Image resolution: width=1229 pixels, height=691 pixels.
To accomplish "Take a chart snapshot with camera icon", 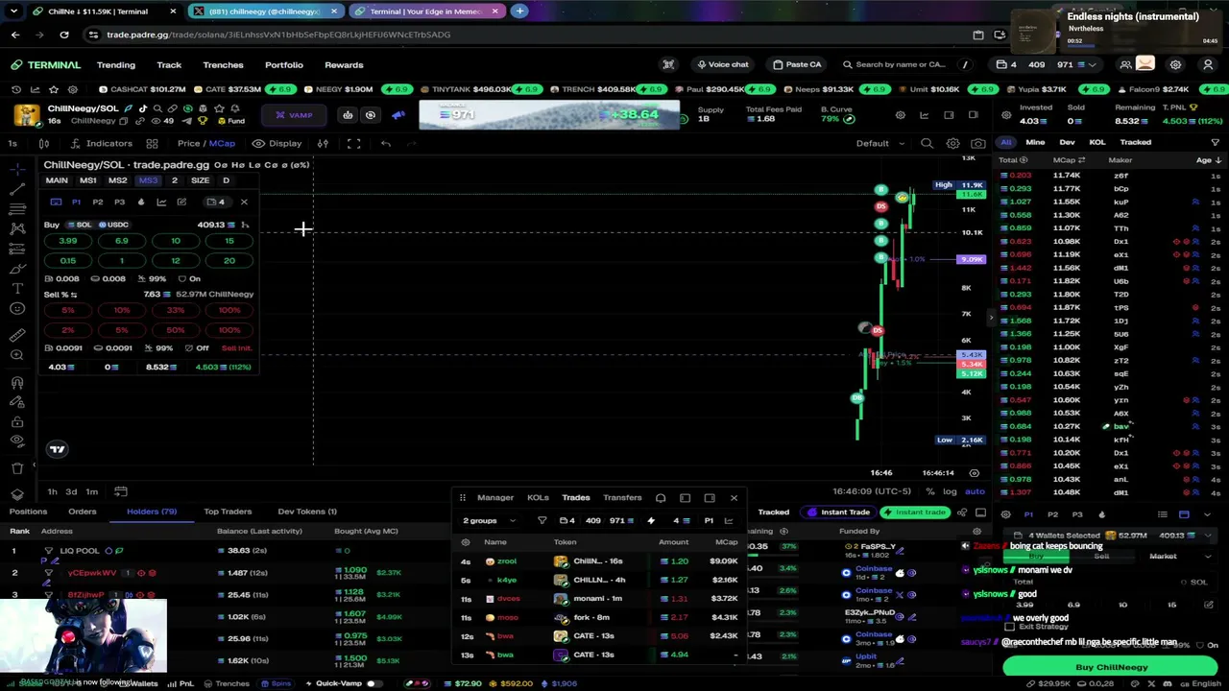I will 977,143.
